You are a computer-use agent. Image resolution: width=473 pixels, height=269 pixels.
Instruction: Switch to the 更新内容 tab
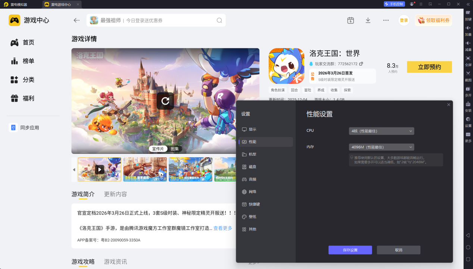tap(115, 194)
